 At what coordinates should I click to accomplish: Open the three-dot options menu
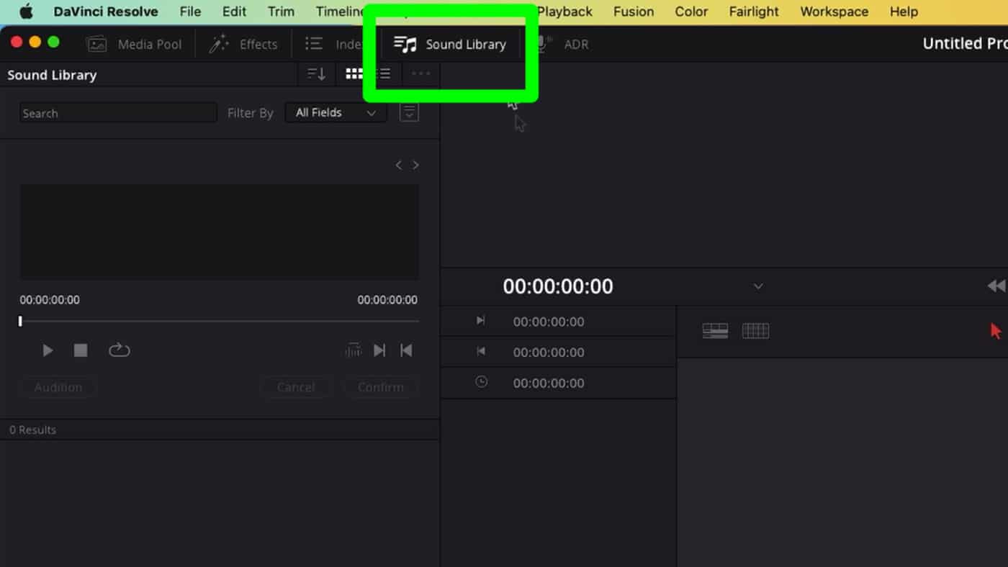pyautogui.click(x=420, y=74)
